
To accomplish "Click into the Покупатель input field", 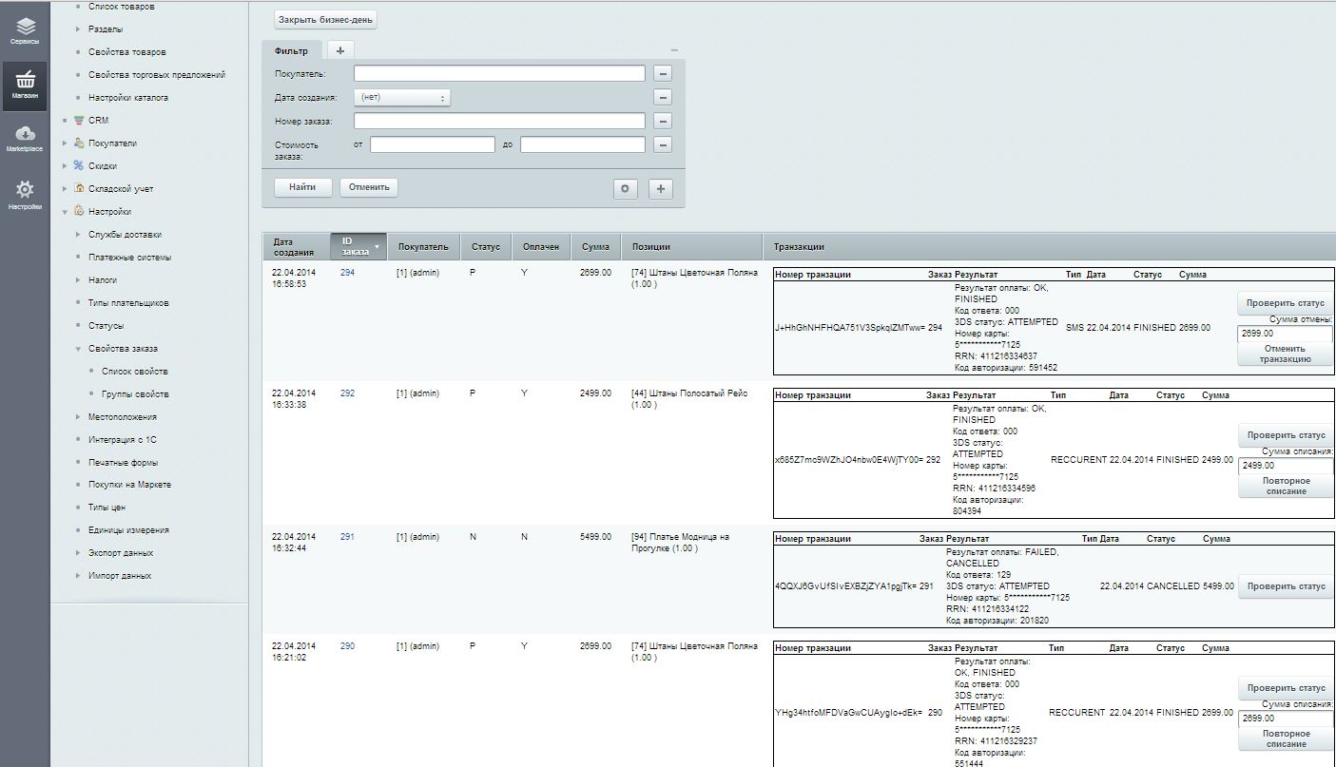I will [x=499, y=73].
